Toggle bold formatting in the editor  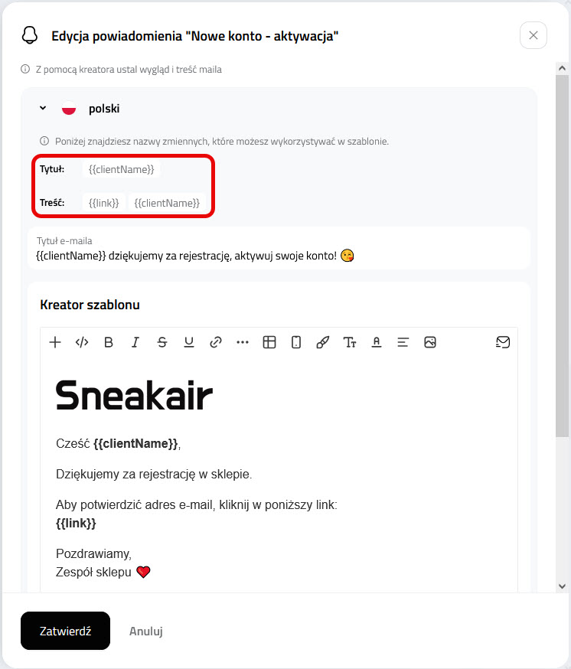coord(109,342)
